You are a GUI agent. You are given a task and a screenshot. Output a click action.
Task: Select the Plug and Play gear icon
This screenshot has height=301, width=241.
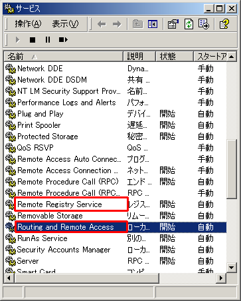[11, 114]
